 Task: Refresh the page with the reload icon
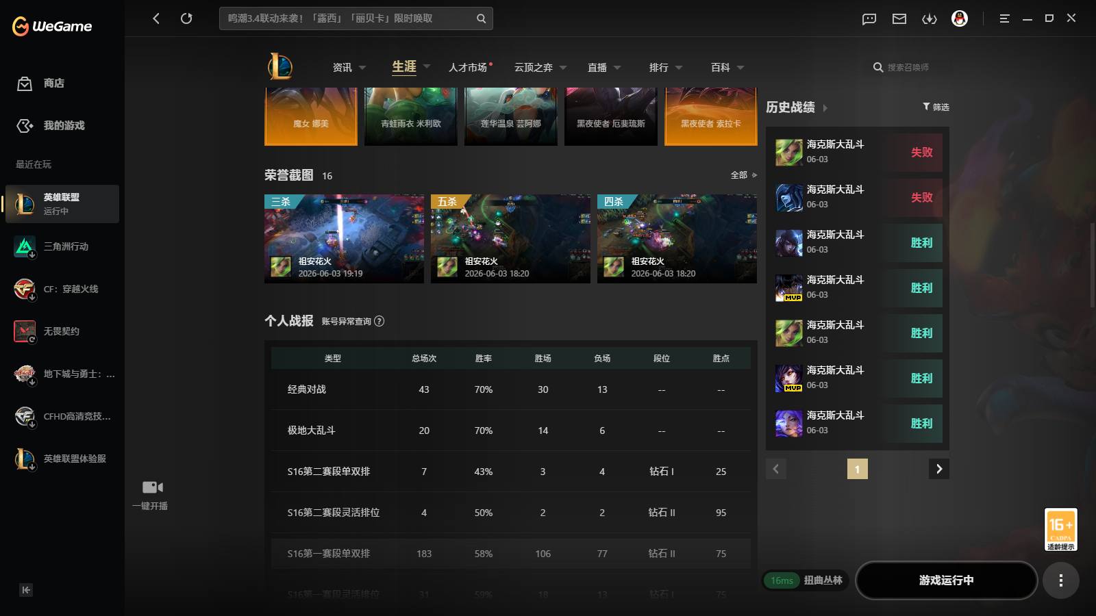click(186, 18)
